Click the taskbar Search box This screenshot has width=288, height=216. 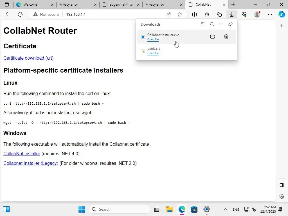[x=120, y=209]
